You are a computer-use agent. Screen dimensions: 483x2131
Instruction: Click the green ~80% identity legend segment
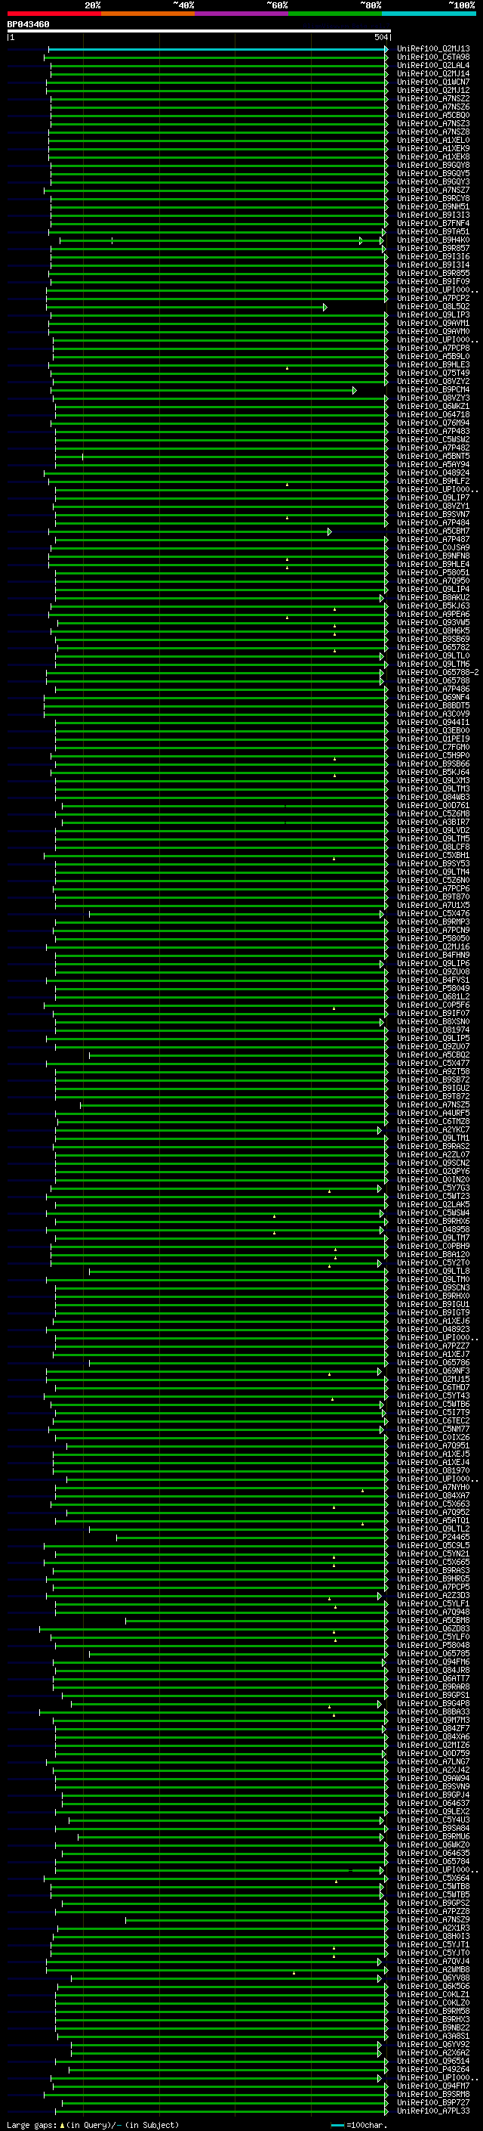coord(335,14)
